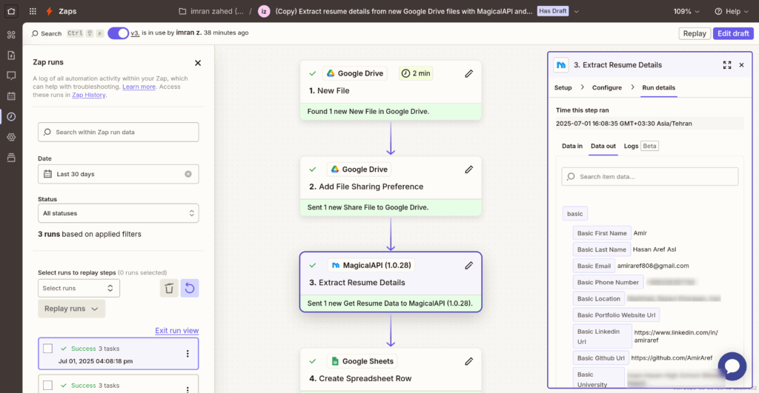Click the v3. version link
Screen dimensions: 759x393
click(x=135, y=33)
